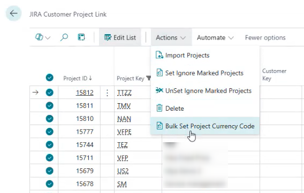The height and width of the screenshot is (193, 304).
Task: Click the back arrow button
Action: (13, 13)
